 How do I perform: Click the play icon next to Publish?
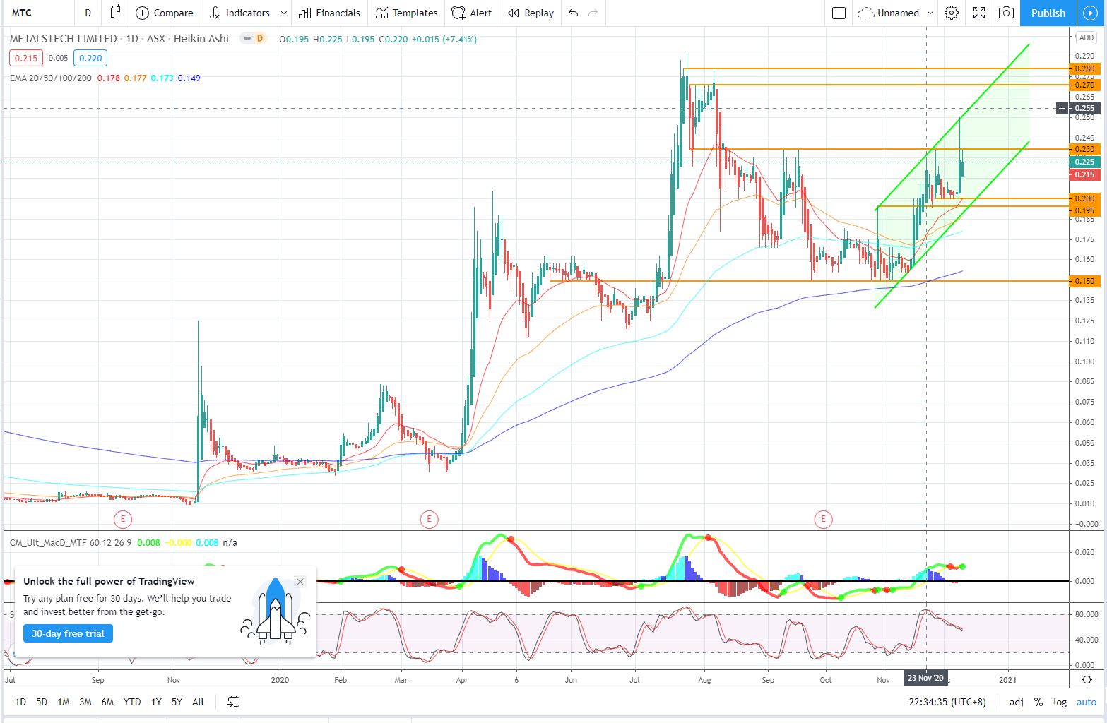coord(1090,13)
